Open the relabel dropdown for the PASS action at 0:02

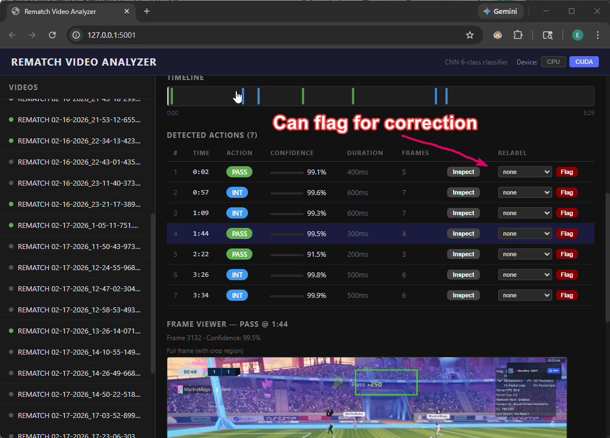click(x=525, y=172)
